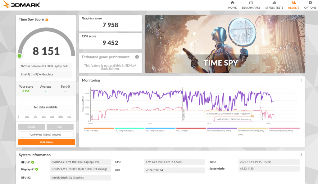Click the orange Results bar-chart icon
The height and width of the screenshot is (184, 318).
pos(293,3)
